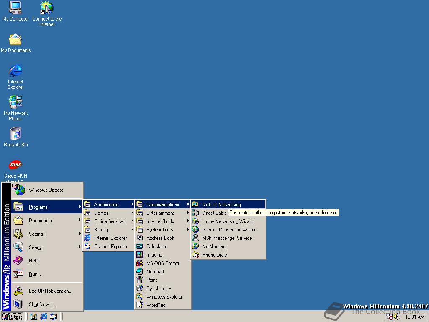This screenshot has height=322, width=429.
Task: Click the volume speaker tray icon
Action: [x=397, y=317]
